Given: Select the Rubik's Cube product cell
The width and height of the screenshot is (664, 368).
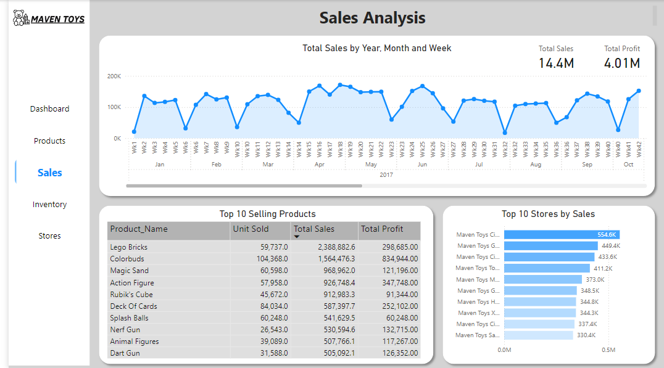Looking at the screenshot, I should pos(131,295).
